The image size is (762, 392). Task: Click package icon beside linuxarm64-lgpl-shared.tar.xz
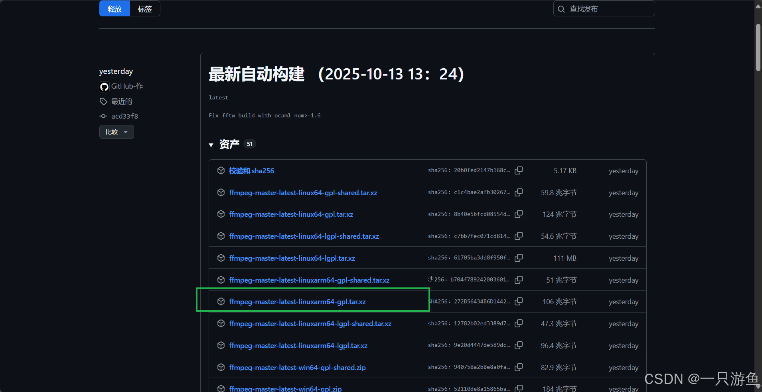pos(221,323)
